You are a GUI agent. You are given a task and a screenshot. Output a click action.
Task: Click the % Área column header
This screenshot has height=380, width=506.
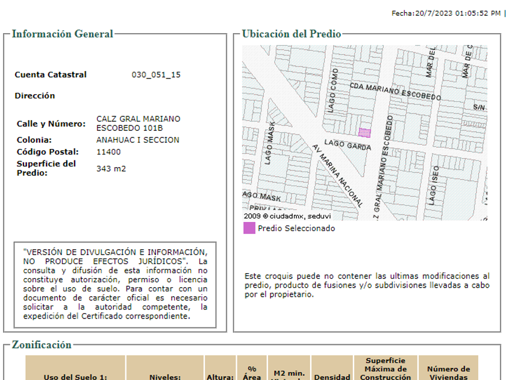click(x=252, y=369)
